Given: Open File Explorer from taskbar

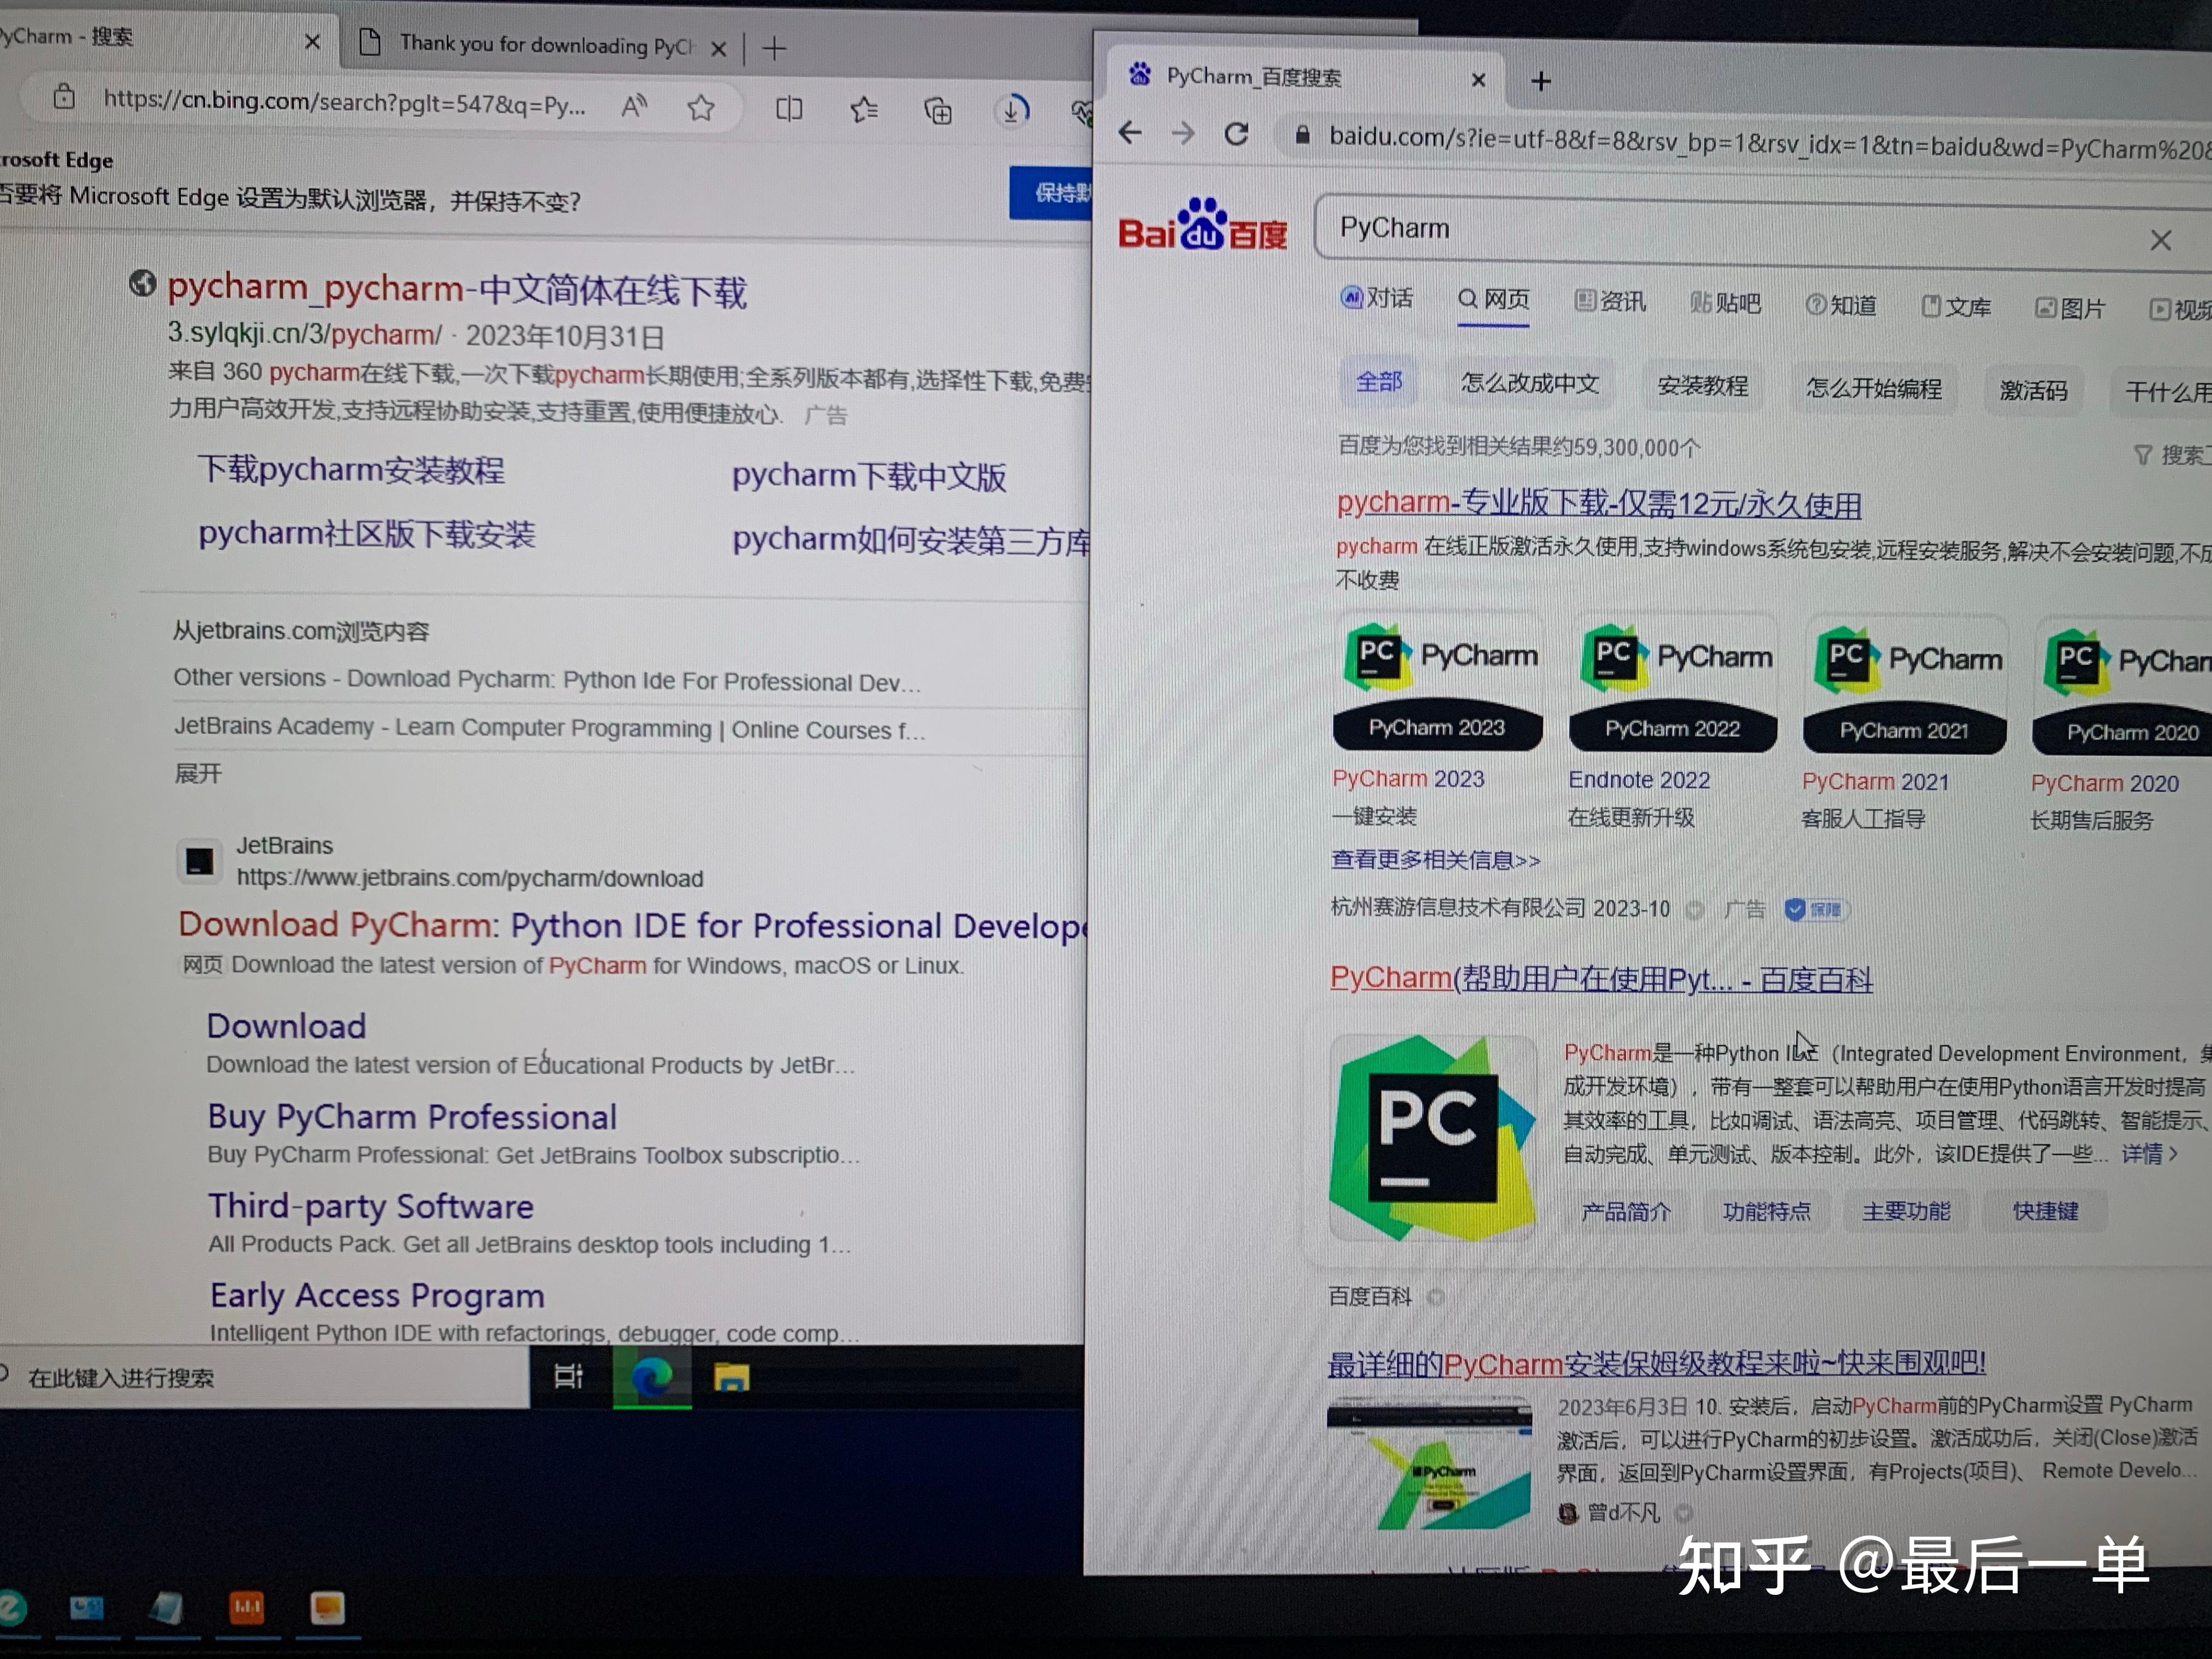Looking at the screenshot, I should point(731,1379).
